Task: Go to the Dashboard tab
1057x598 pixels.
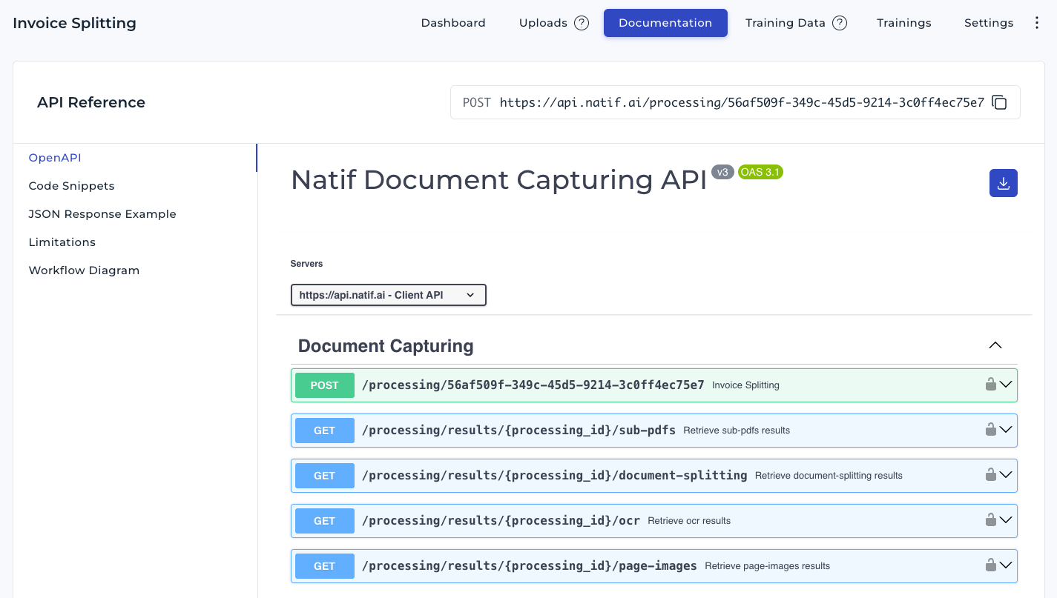Action: point(453,23)
